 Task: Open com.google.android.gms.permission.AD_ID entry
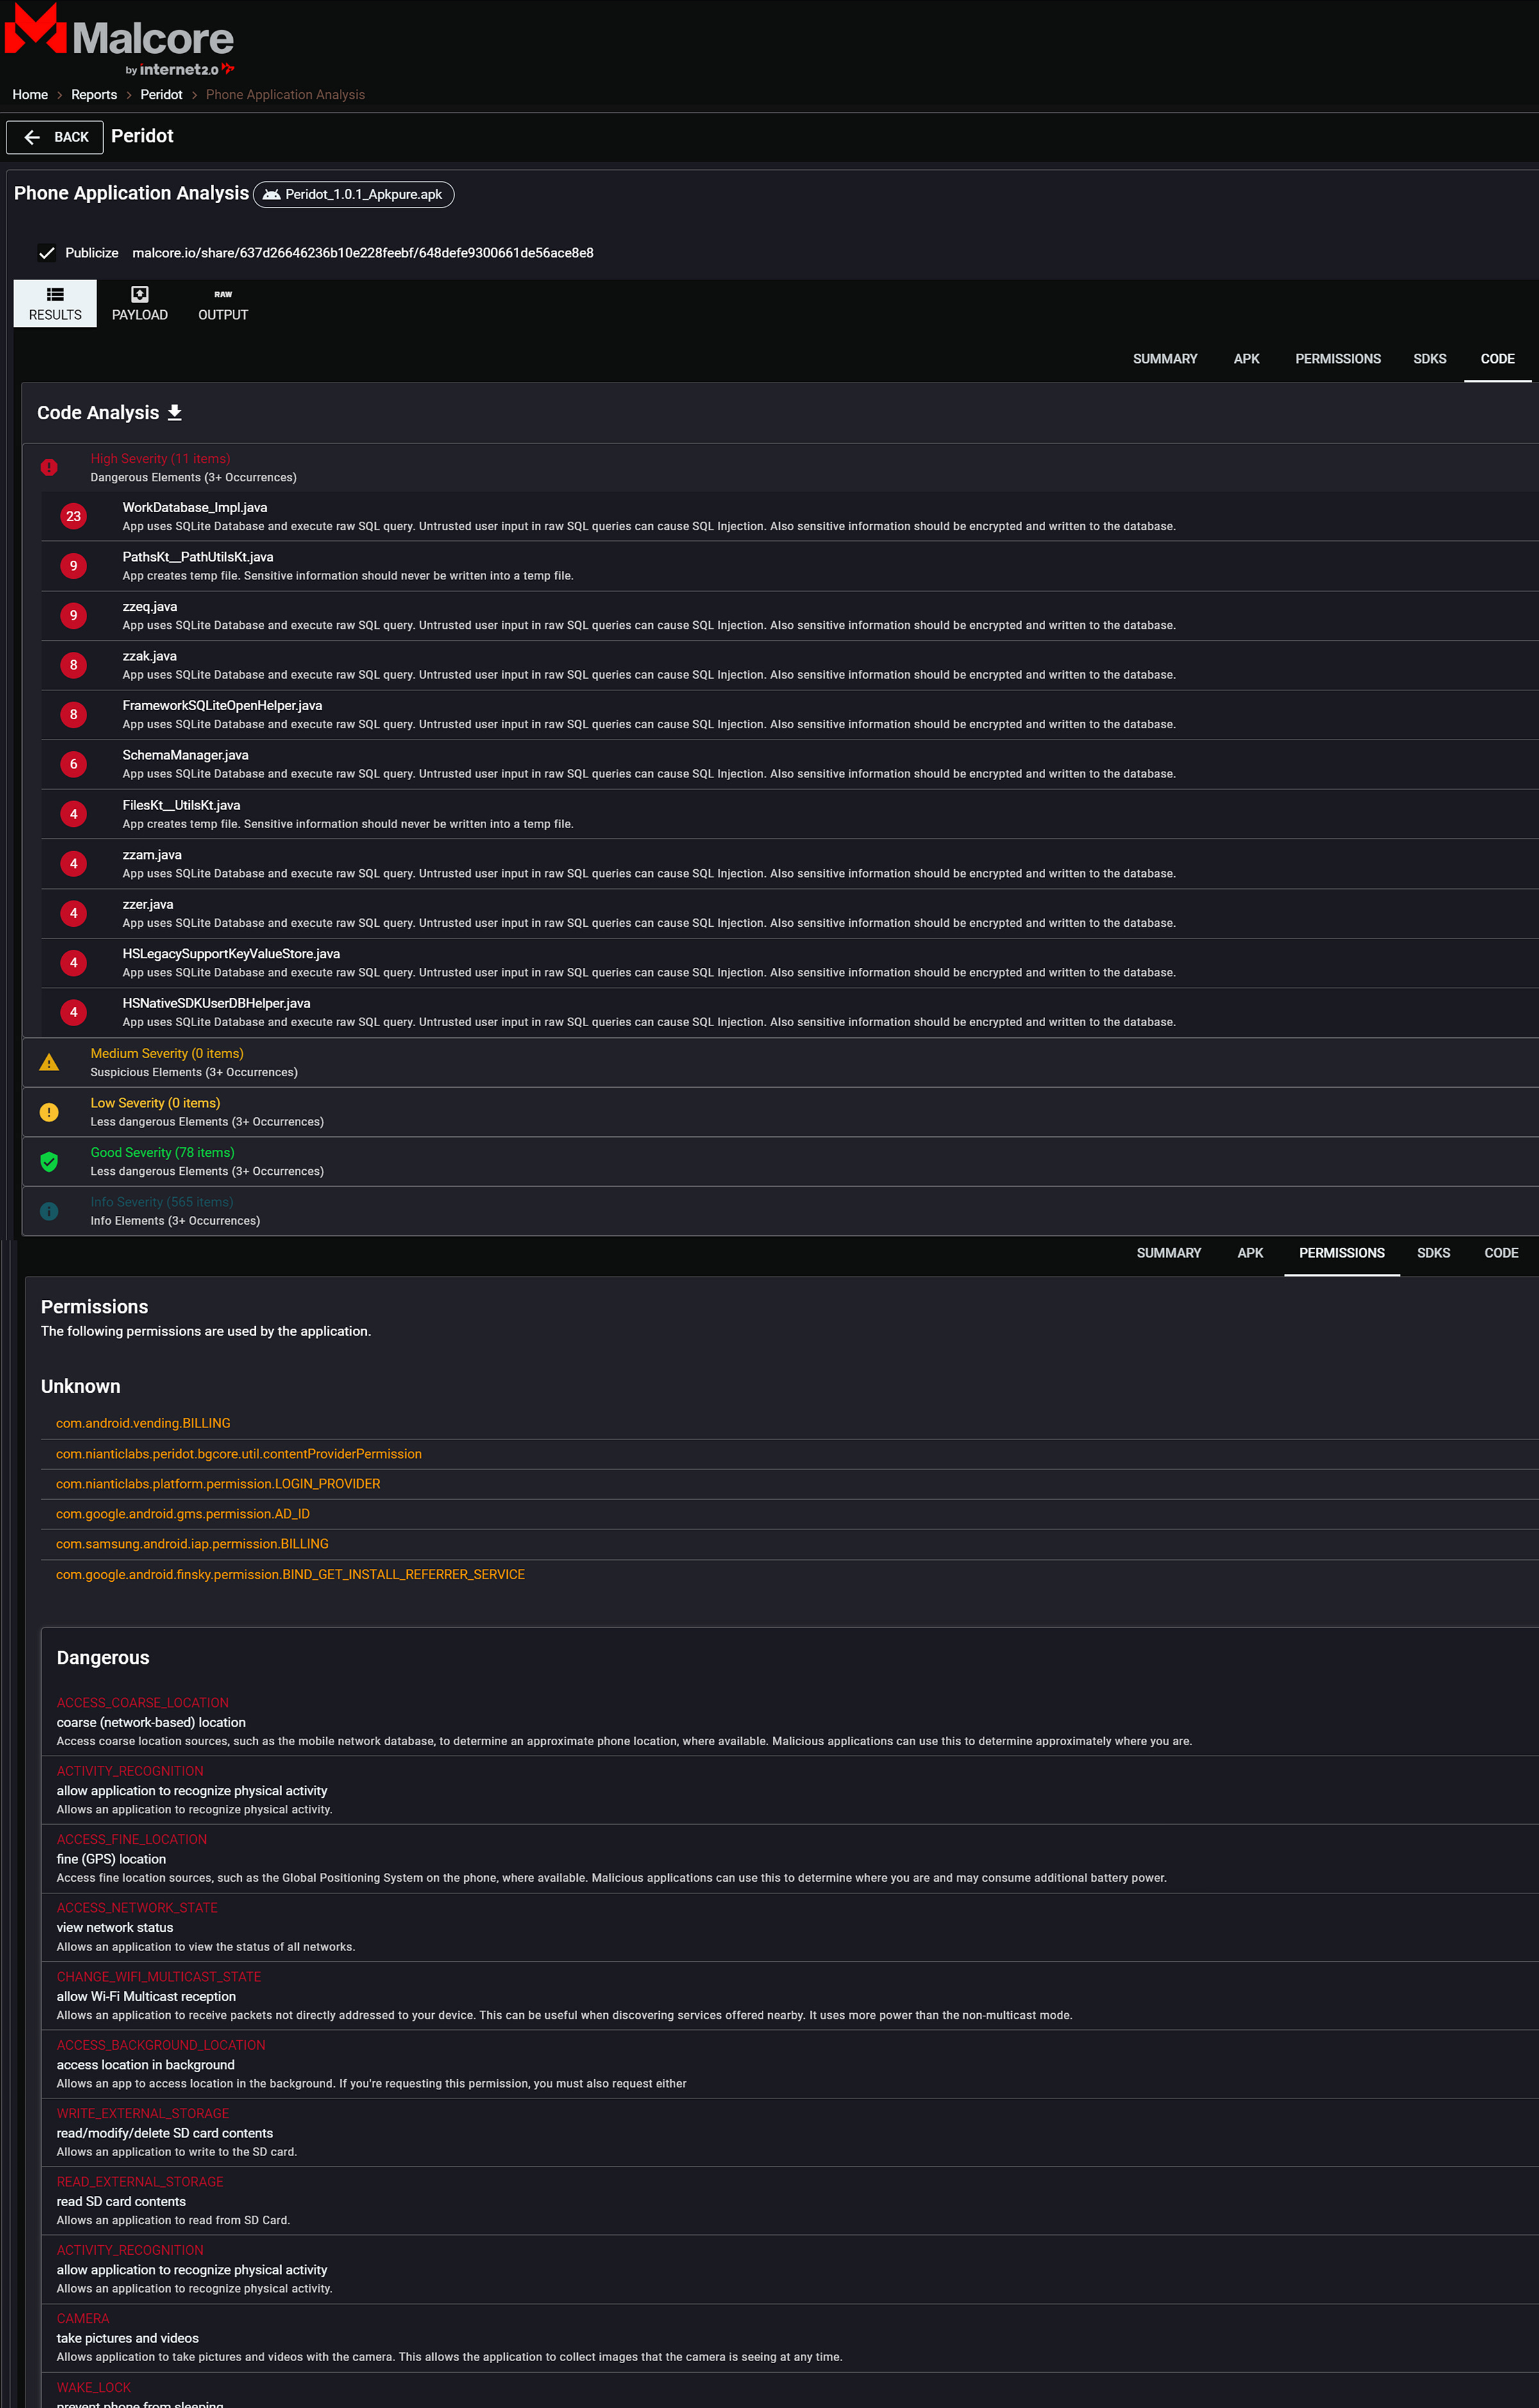(183, 1514)
